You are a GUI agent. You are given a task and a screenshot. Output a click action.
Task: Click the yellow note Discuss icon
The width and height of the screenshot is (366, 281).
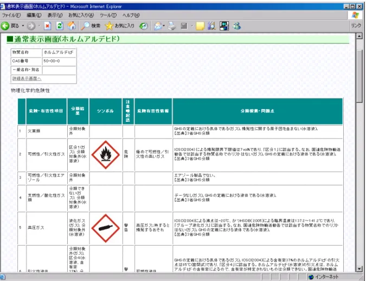pos(200,26)
